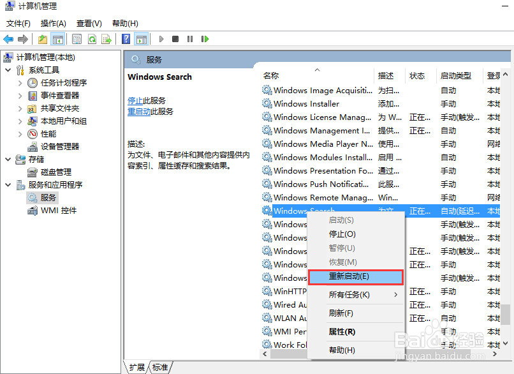
Task: Expand the Performance tree node
Action: tap(20, 134)
